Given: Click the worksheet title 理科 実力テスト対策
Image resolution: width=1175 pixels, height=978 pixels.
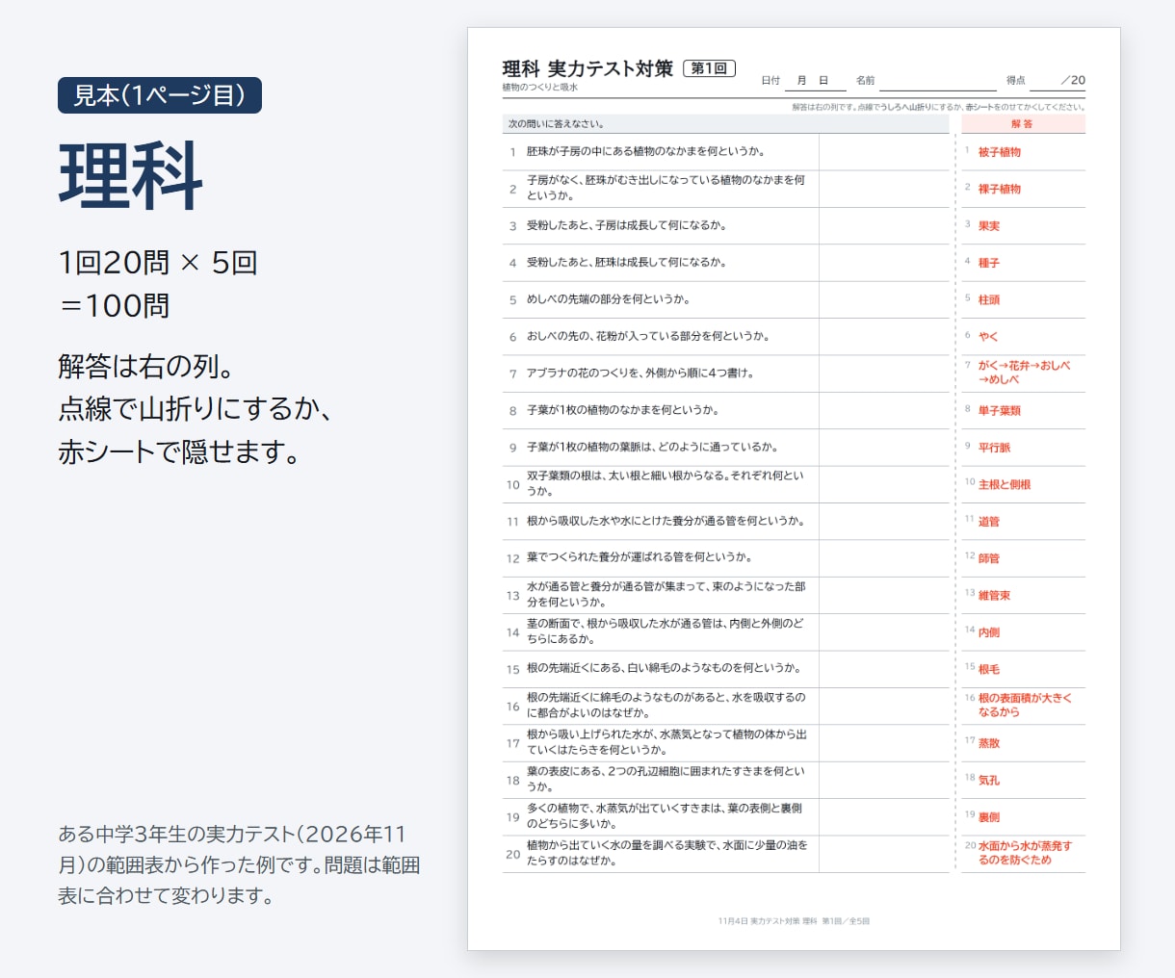Looking at the screenshot, I should [x=587, y=68].
